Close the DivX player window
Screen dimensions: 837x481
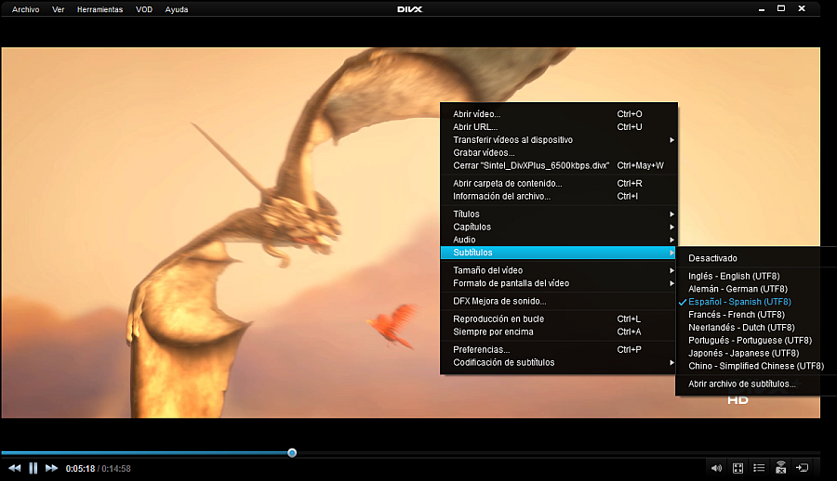(x=802, y=8)
